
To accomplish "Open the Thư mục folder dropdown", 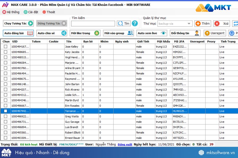I will (175, 24).
